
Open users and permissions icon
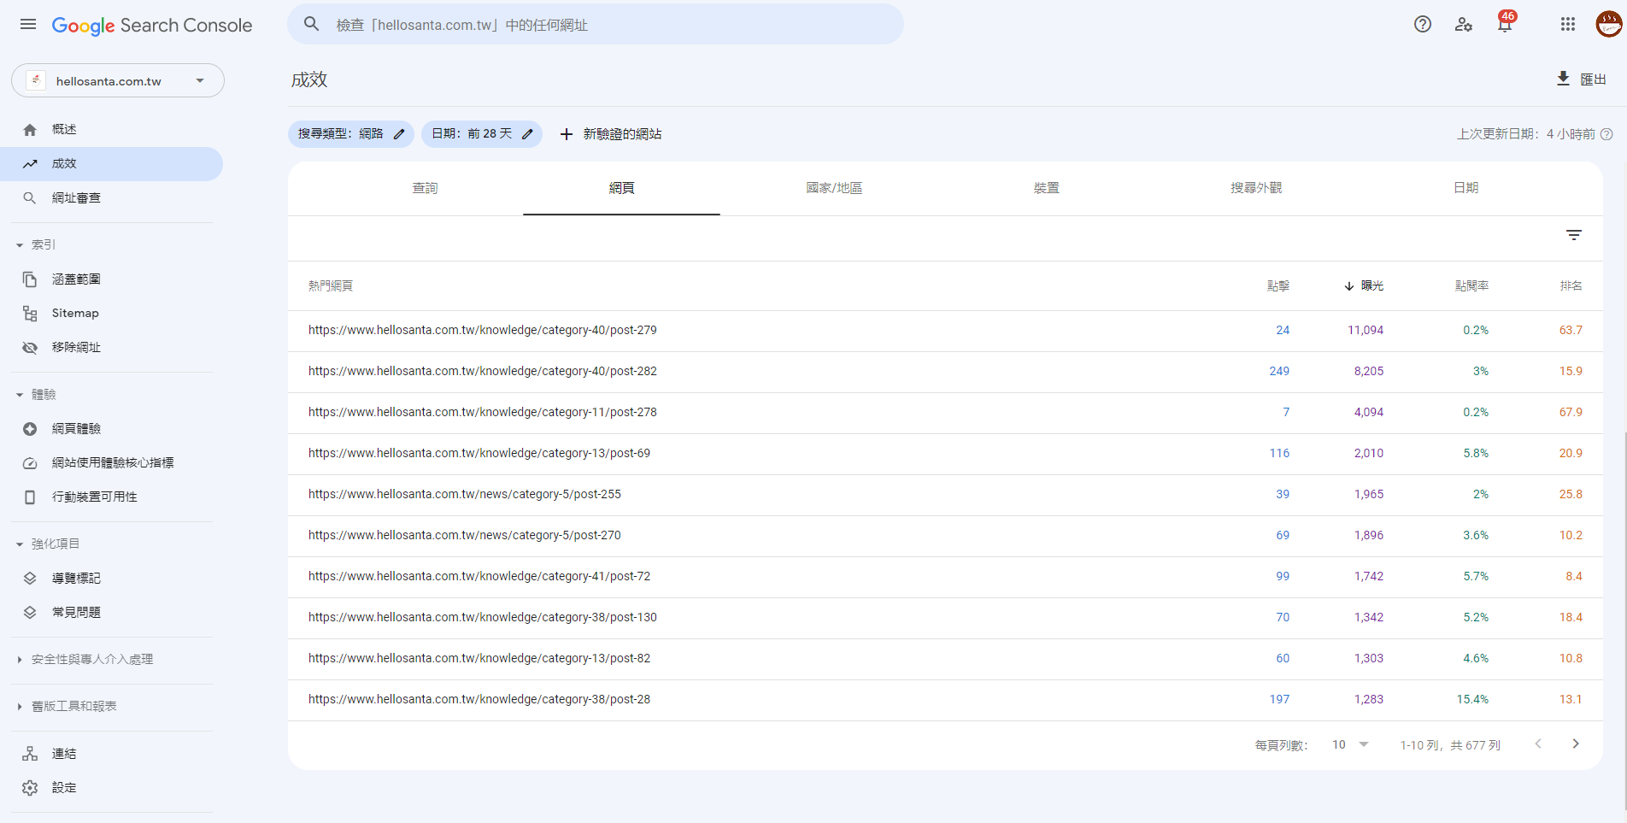[1464, 24]
